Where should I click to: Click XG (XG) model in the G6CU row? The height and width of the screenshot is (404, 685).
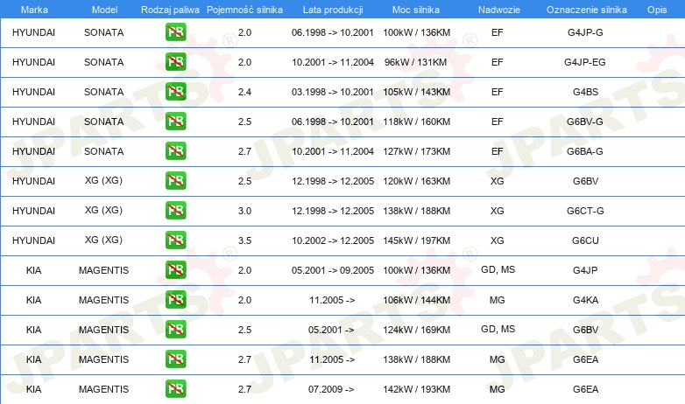tap(103, 240)
